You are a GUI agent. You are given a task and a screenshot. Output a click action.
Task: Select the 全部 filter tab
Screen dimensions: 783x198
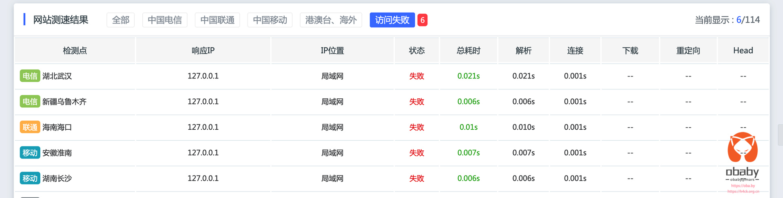tap(120, 20)
